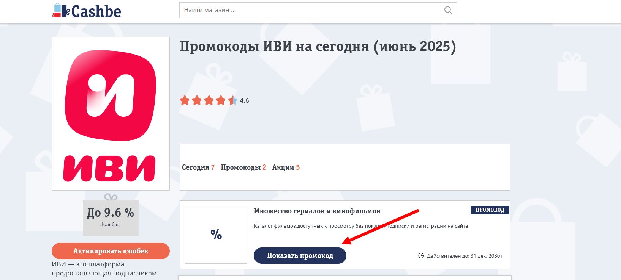Click the 4.6 rating value

(244, 100)
